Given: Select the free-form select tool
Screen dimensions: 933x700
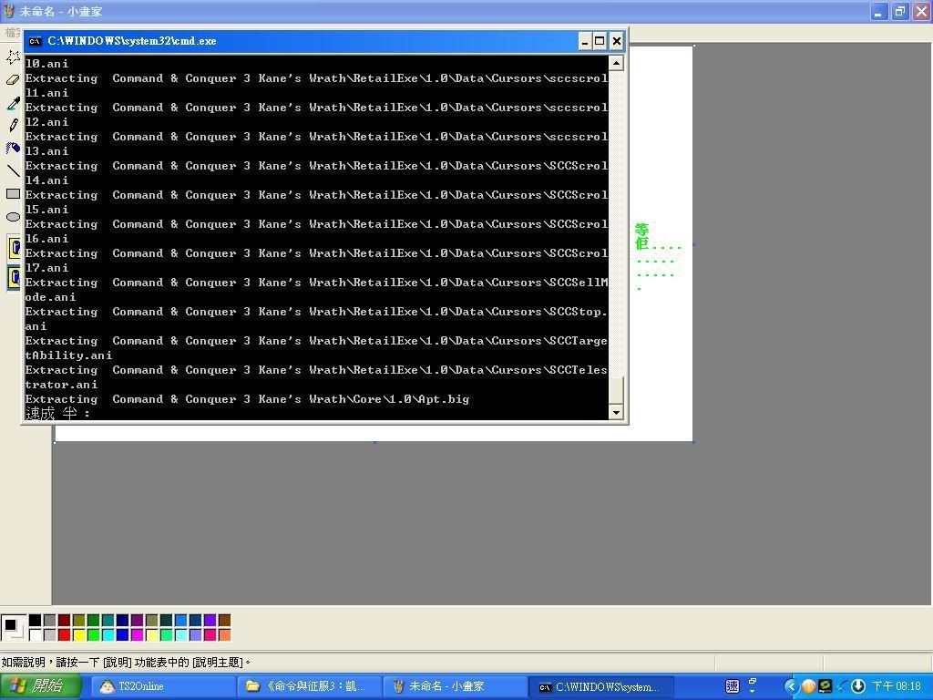Looking at the screenshot, I should (x=13, y=57).
